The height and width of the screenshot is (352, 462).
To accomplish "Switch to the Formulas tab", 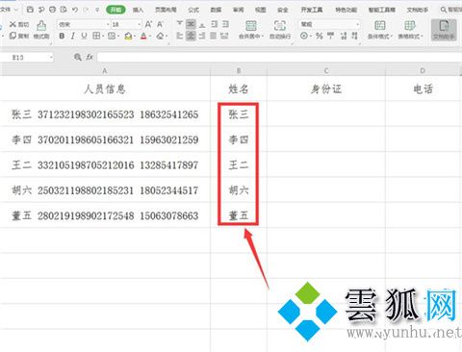I will point(193,10).
